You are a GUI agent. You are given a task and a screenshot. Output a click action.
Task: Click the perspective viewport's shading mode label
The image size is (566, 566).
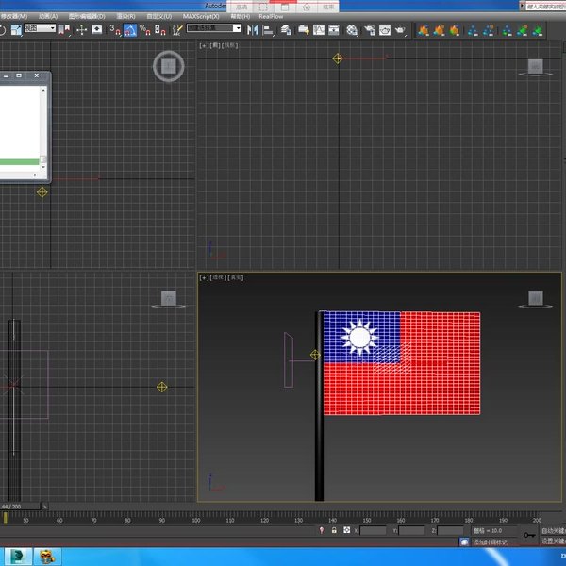[236, 277]
